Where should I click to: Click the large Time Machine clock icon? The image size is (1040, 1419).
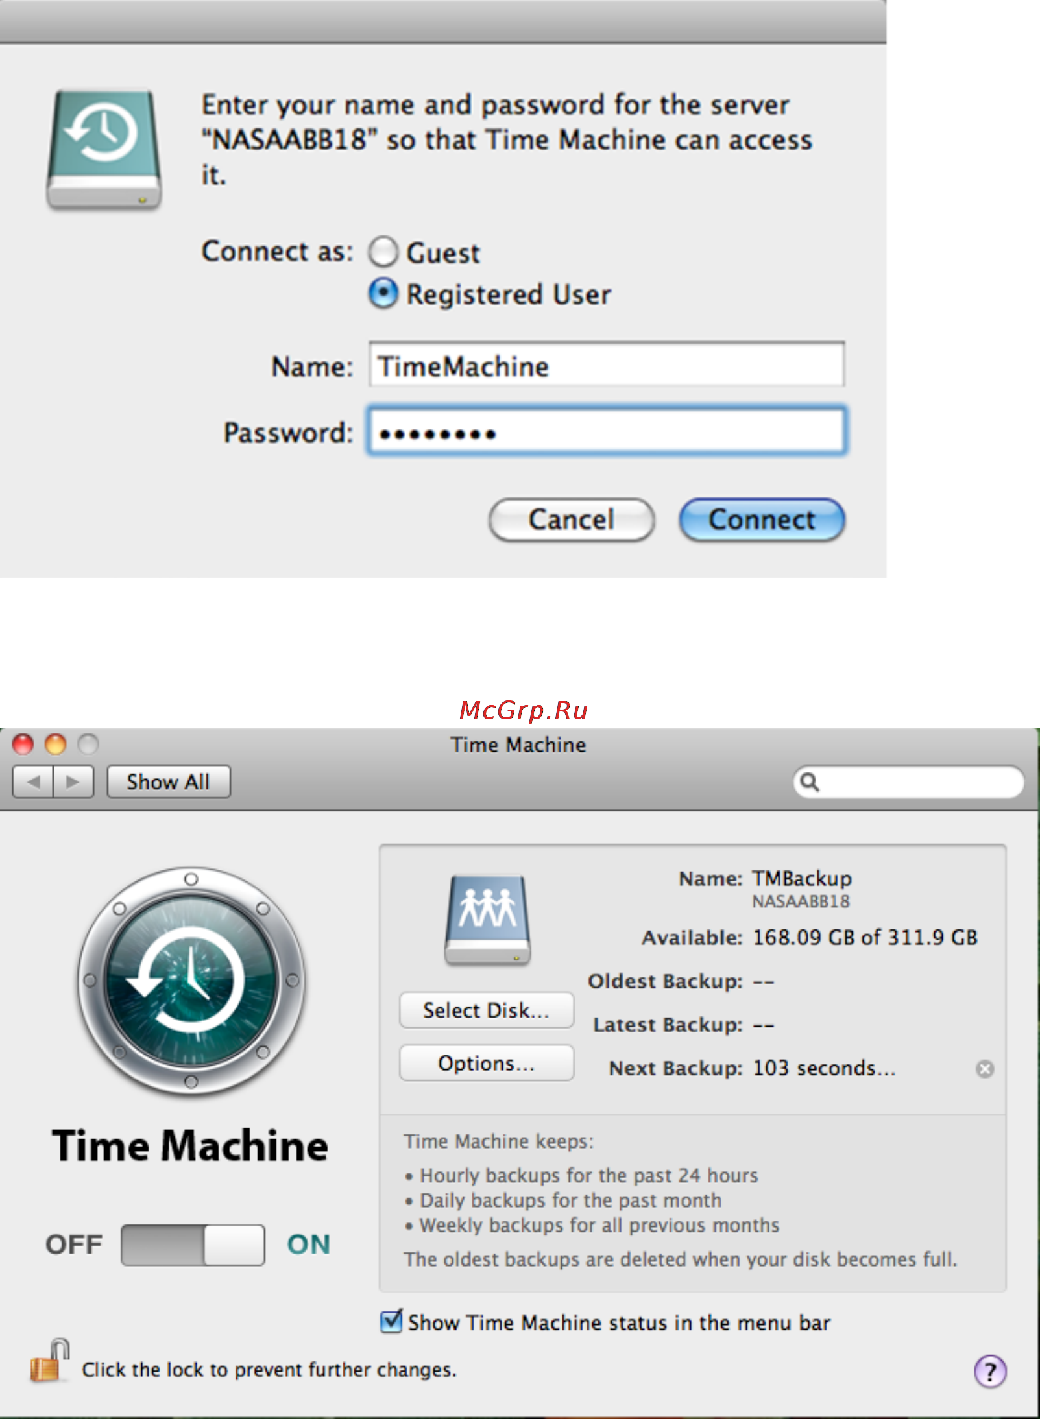click(x=191, y=981)
